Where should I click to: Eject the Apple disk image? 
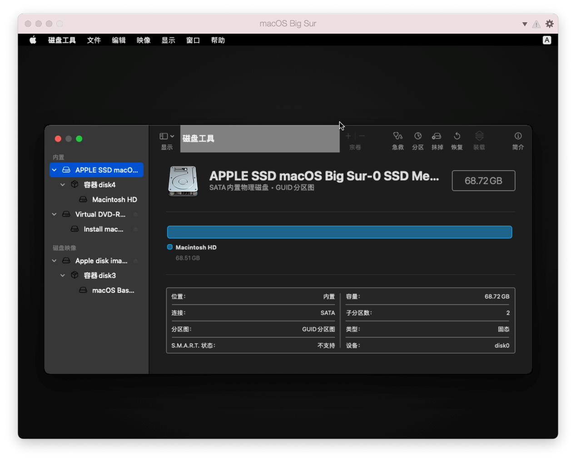[136, 261]
